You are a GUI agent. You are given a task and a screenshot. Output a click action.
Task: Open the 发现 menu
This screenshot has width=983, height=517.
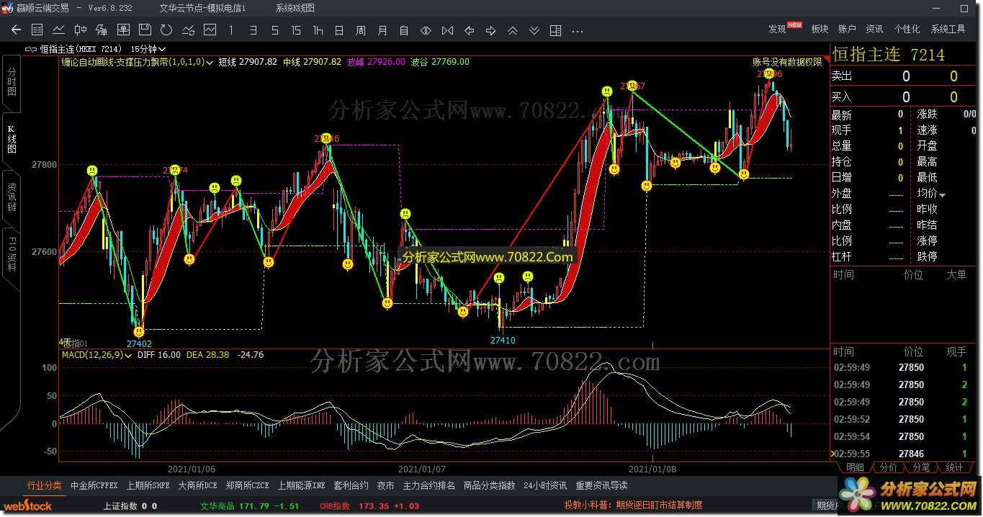[777, 30]
